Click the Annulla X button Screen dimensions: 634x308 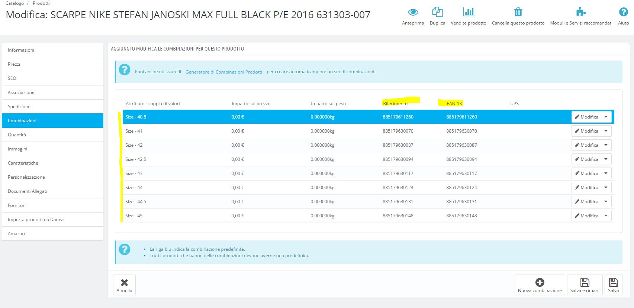(124, 285)
